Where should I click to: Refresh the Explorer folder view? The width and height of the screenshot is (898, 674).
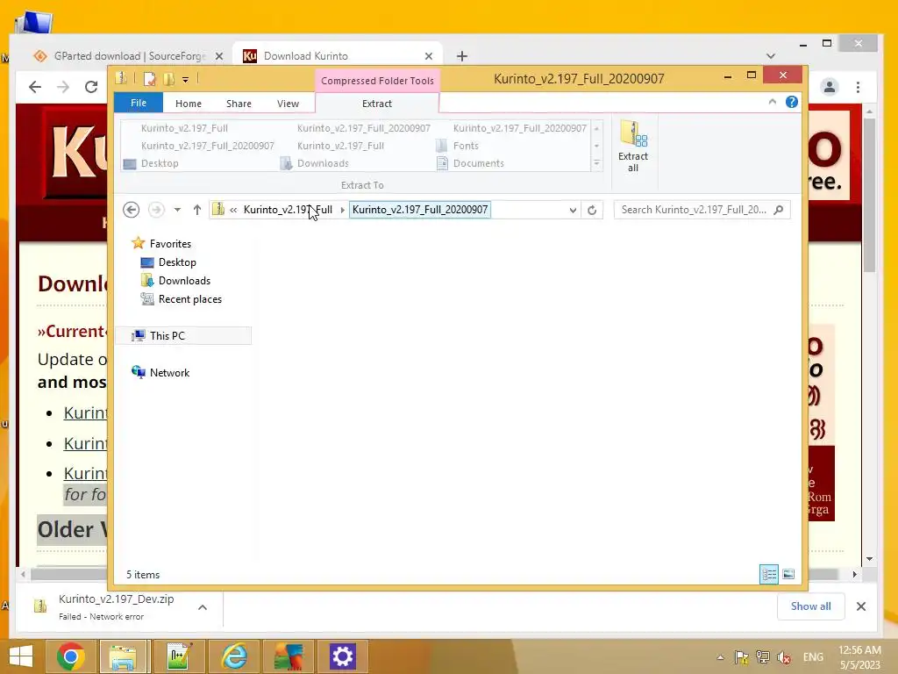click(x=592, y=211)
